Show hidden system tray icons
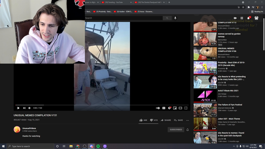The width and height of the screenshot is (265, 149). tap(234, 146)
